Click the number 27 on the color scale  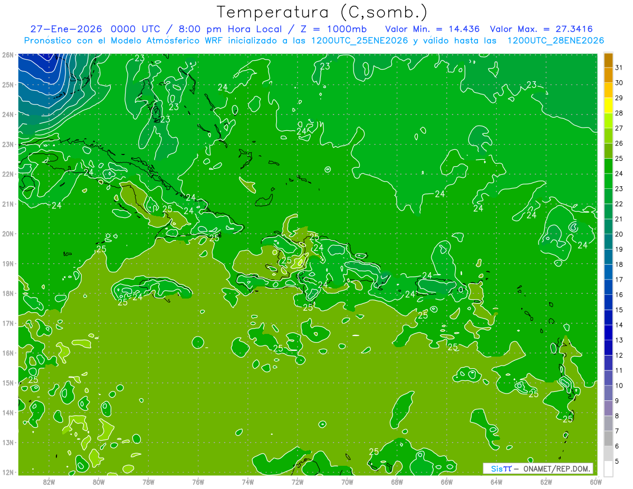tap(619, 128)
